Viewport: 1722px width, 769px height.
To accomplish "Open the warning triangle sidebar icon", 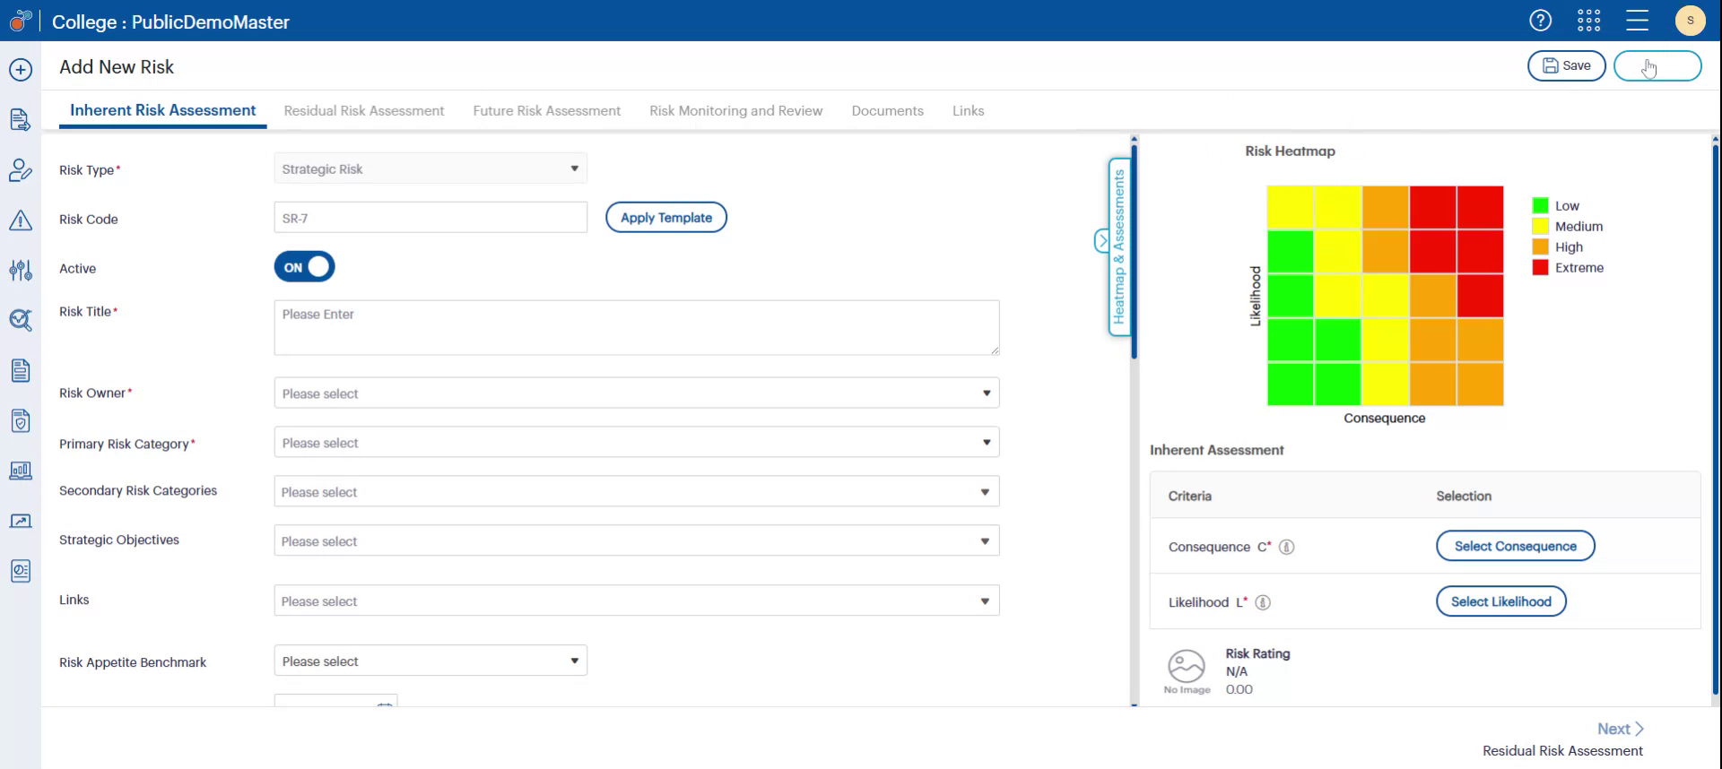I will [21, 220].
